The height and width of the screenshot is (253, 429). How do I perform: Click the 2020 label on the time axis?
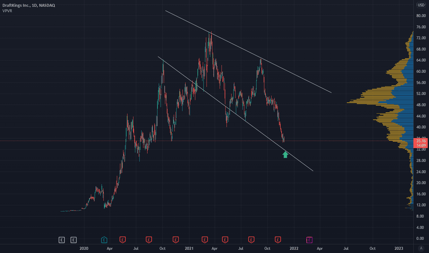point(84,248)
